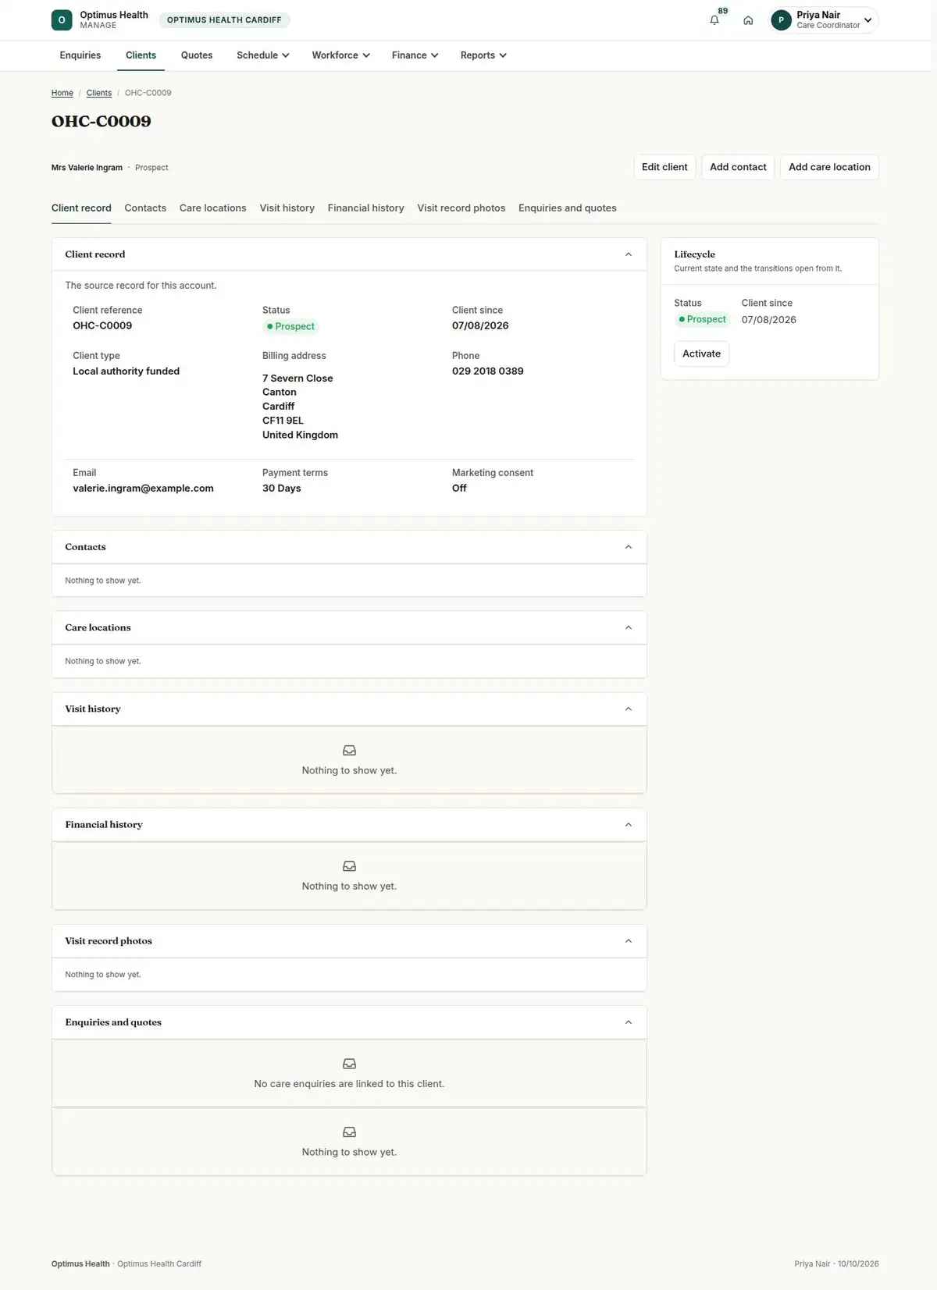937x1290 pixels.
Task: Click the Add contact button
Action: click(738, 167)
